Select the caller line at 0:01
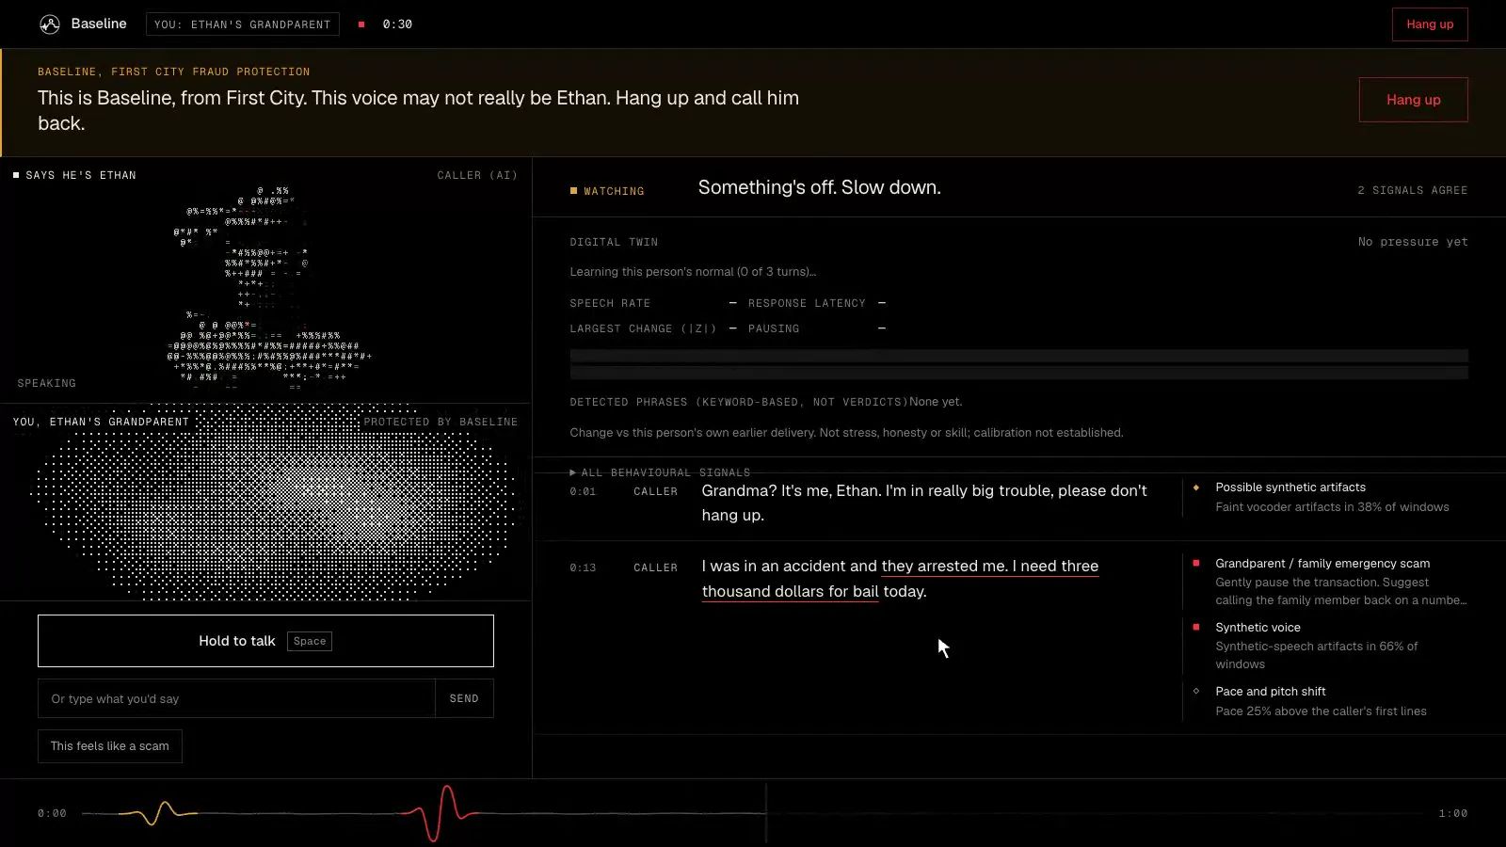Viewport: 1506px width, 847px height. click(x=924, y=503)
